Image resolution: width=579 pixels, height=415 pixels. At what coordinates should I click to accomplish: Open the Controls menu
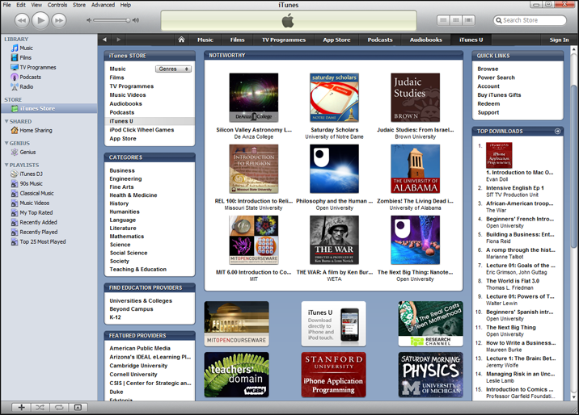[x=57, y=5]
